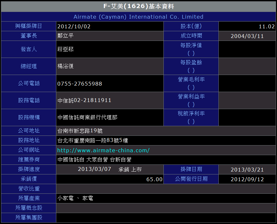Screen dimensions: 277x224
Task: Select the 公司電話 label
Action: (29, 83)
